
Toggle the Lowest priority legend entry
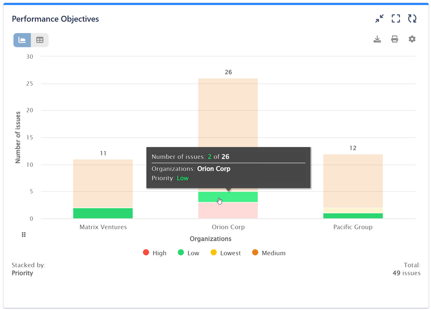(226, 253)
